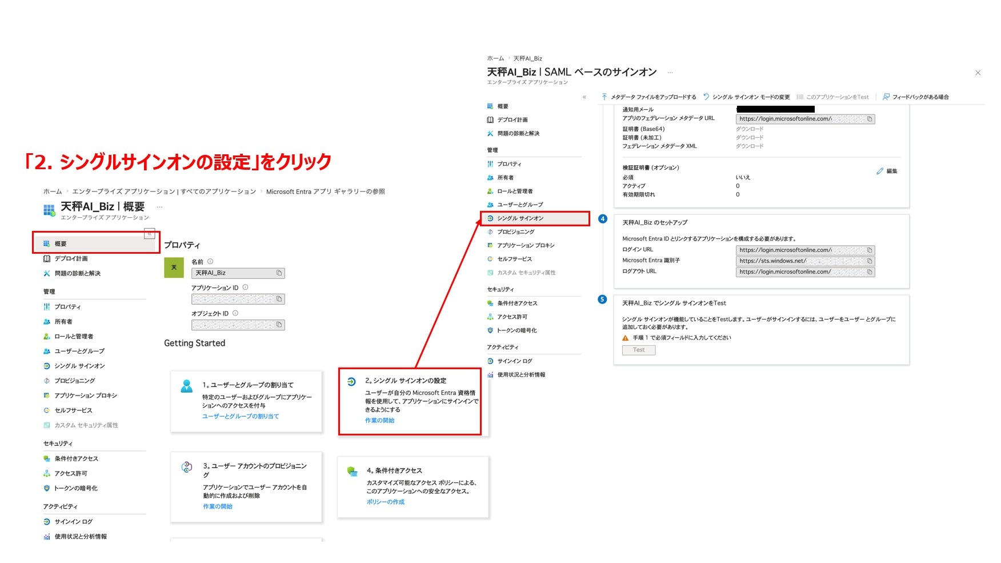Select シングル サインオン in the SAML window sidebar
This screenshot has height=563, width=1001.
tap(535, 218)
